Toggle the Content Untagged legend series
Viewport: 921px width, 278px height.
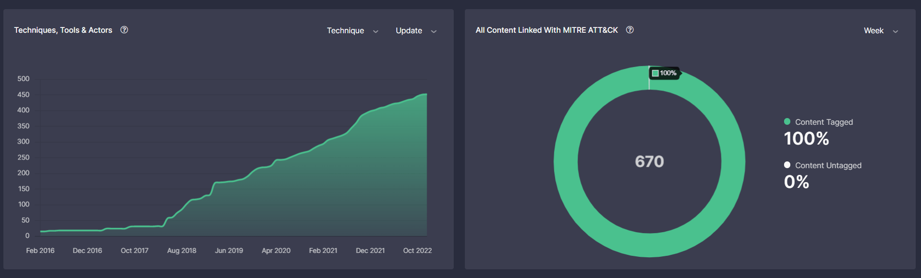[828, 166]
